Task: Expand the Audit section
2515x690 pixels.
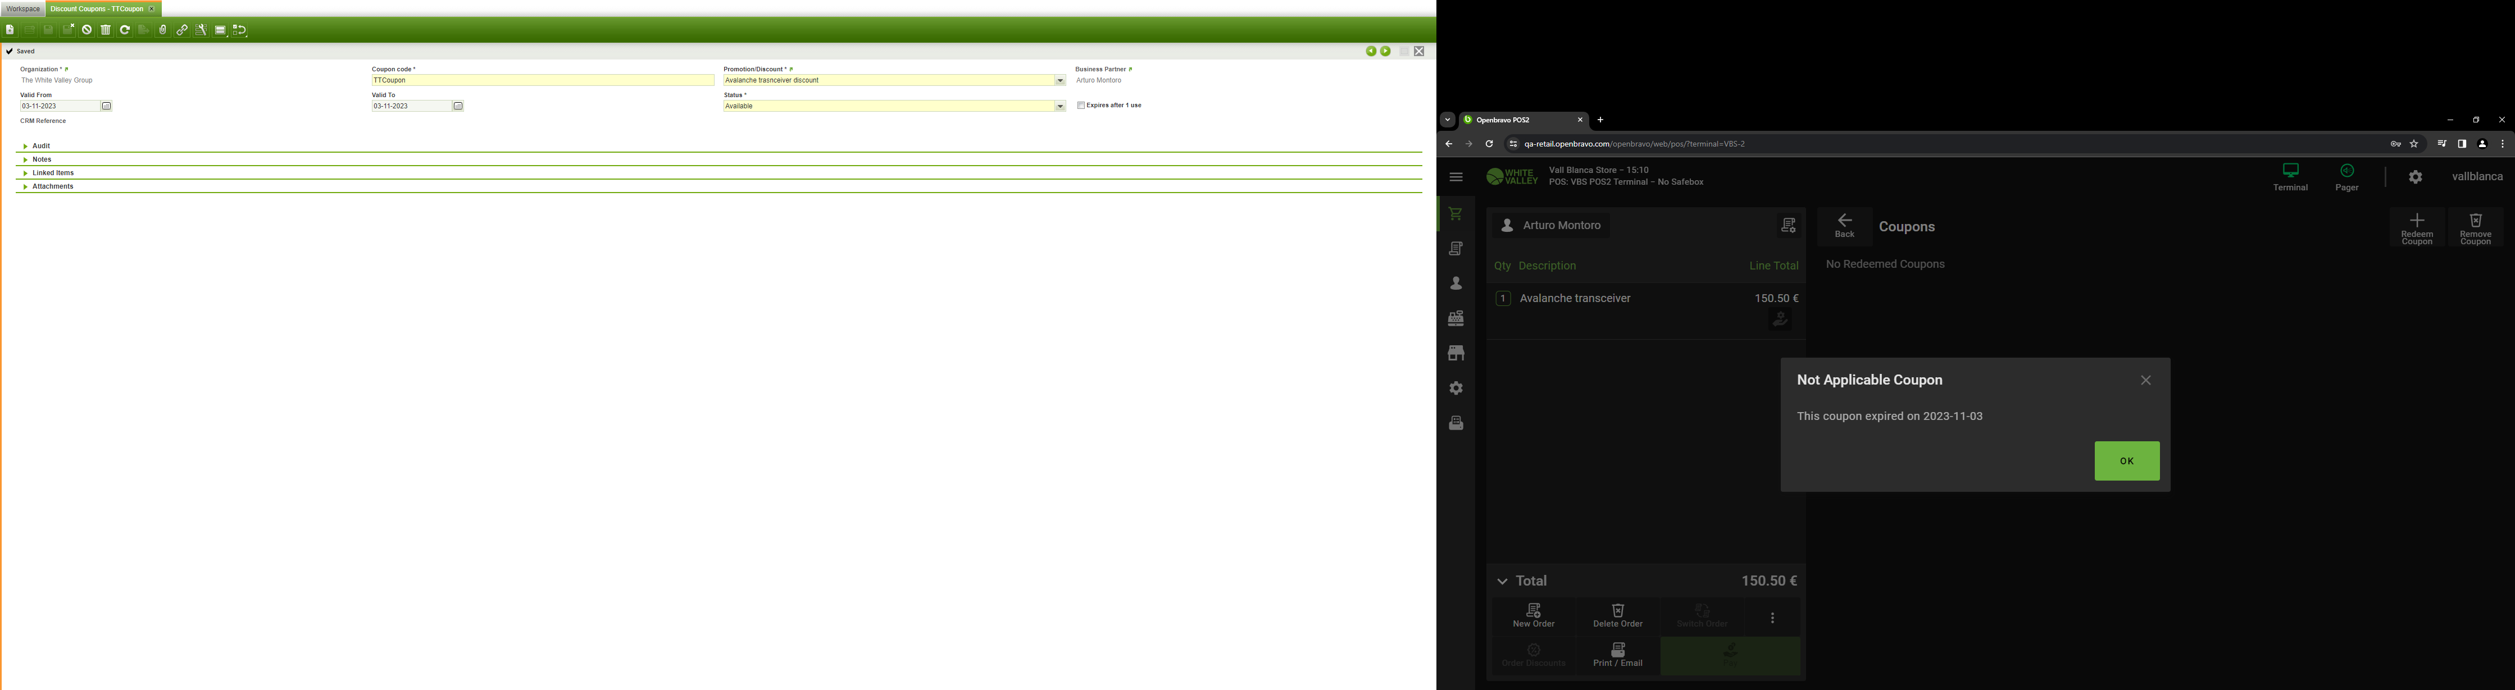Action: pyautogui.click(x=41, y=147)
